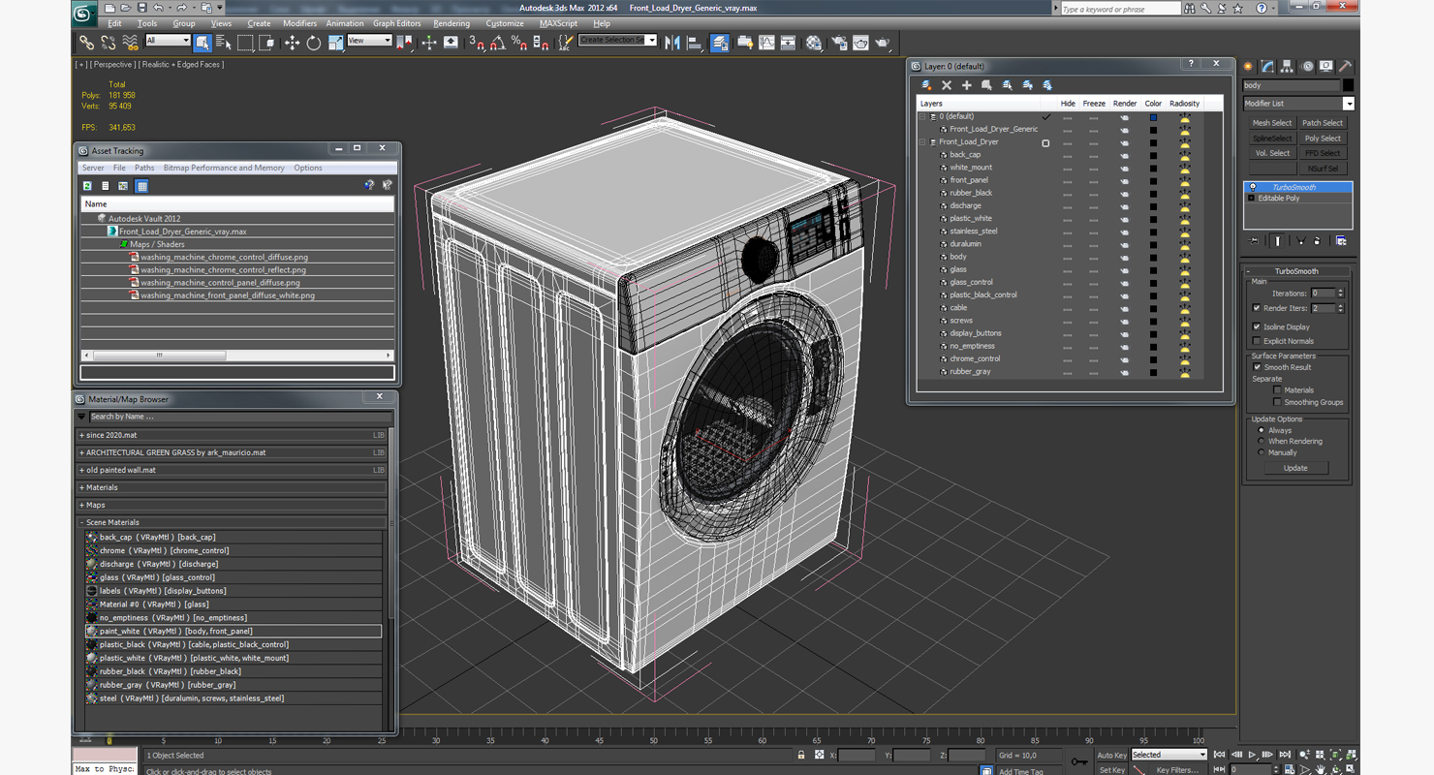Click the Mirror tool icon

(671, 43)
